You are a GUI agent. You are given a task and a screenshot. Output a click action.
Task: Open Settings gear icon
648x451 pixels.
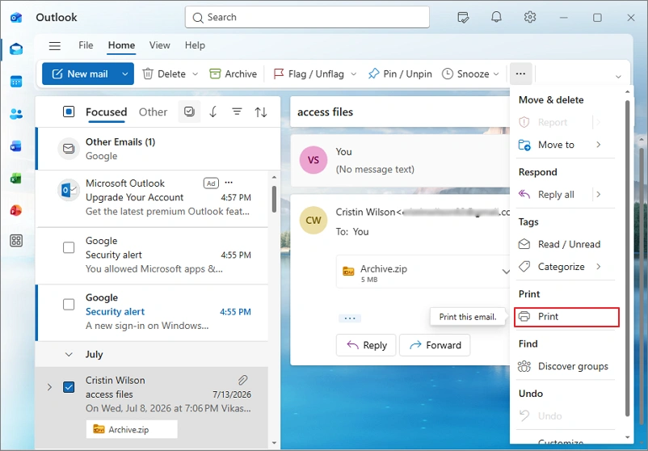point(530,17)
